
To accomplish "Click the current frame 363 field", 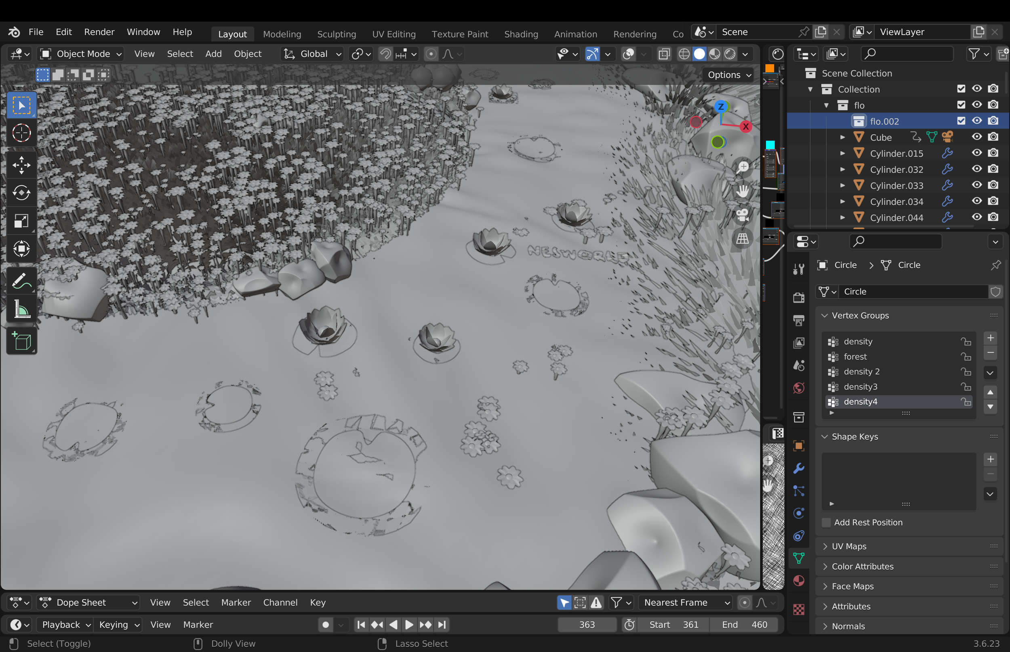I will click(587, 625).
